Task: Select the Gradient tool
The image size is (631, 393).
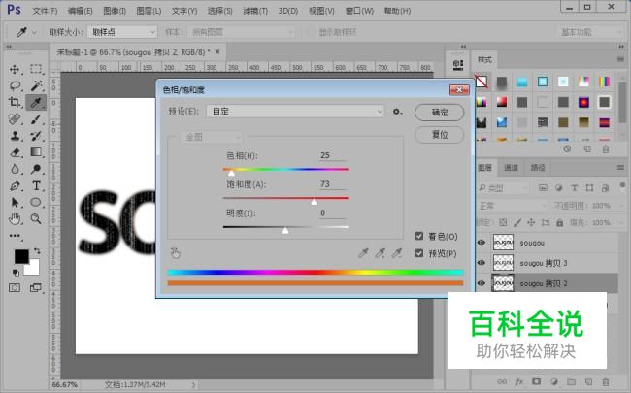Action: click(36, 152)
